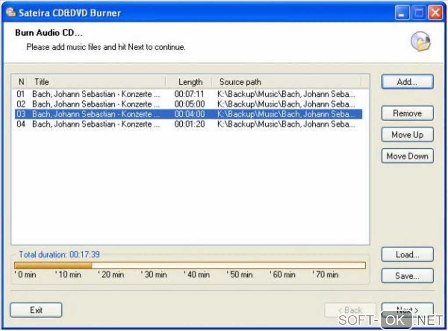Viewport: 448px width, 331px height.
Task: Click length value 00:01:20
Action: click(x=189, y=124)
